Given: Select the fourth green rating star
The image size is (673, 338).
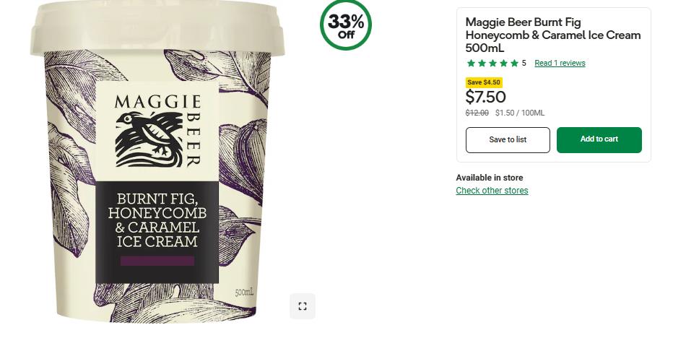Looking at the screenshot, I should 503,63.
